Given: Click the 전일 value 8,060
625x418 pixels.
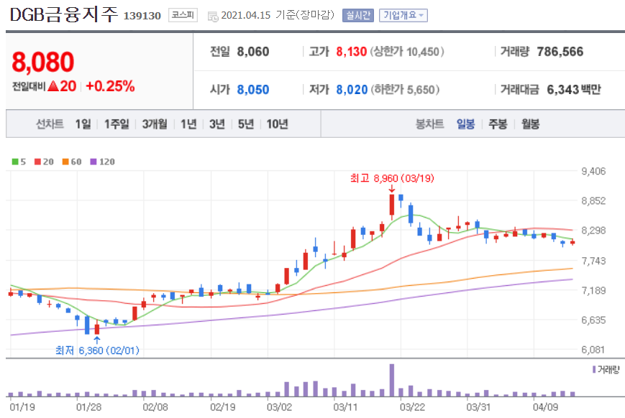Looking at the screenshot, I should pyautogui.click(x=253, y=52).
